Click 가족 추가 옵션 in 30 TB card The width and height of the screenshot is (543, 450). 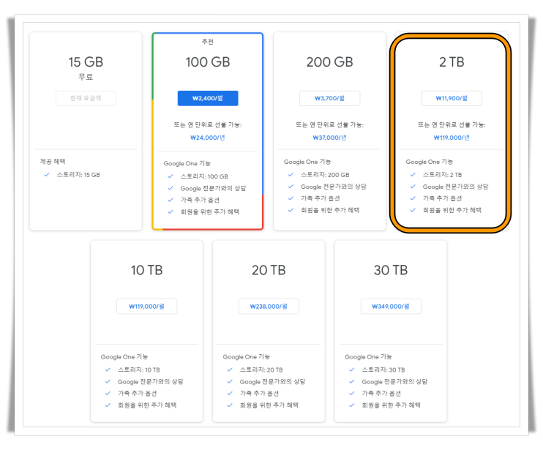[381, 393]
